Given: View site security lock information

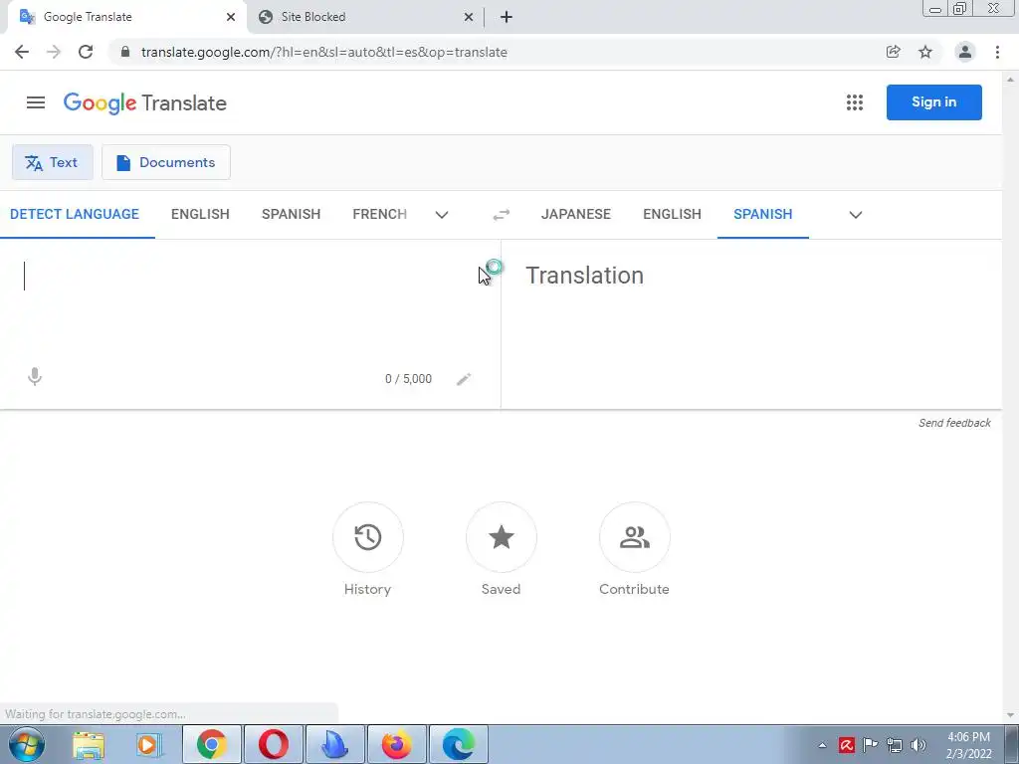Looking at the screenshot, I should tap(125, 52).
